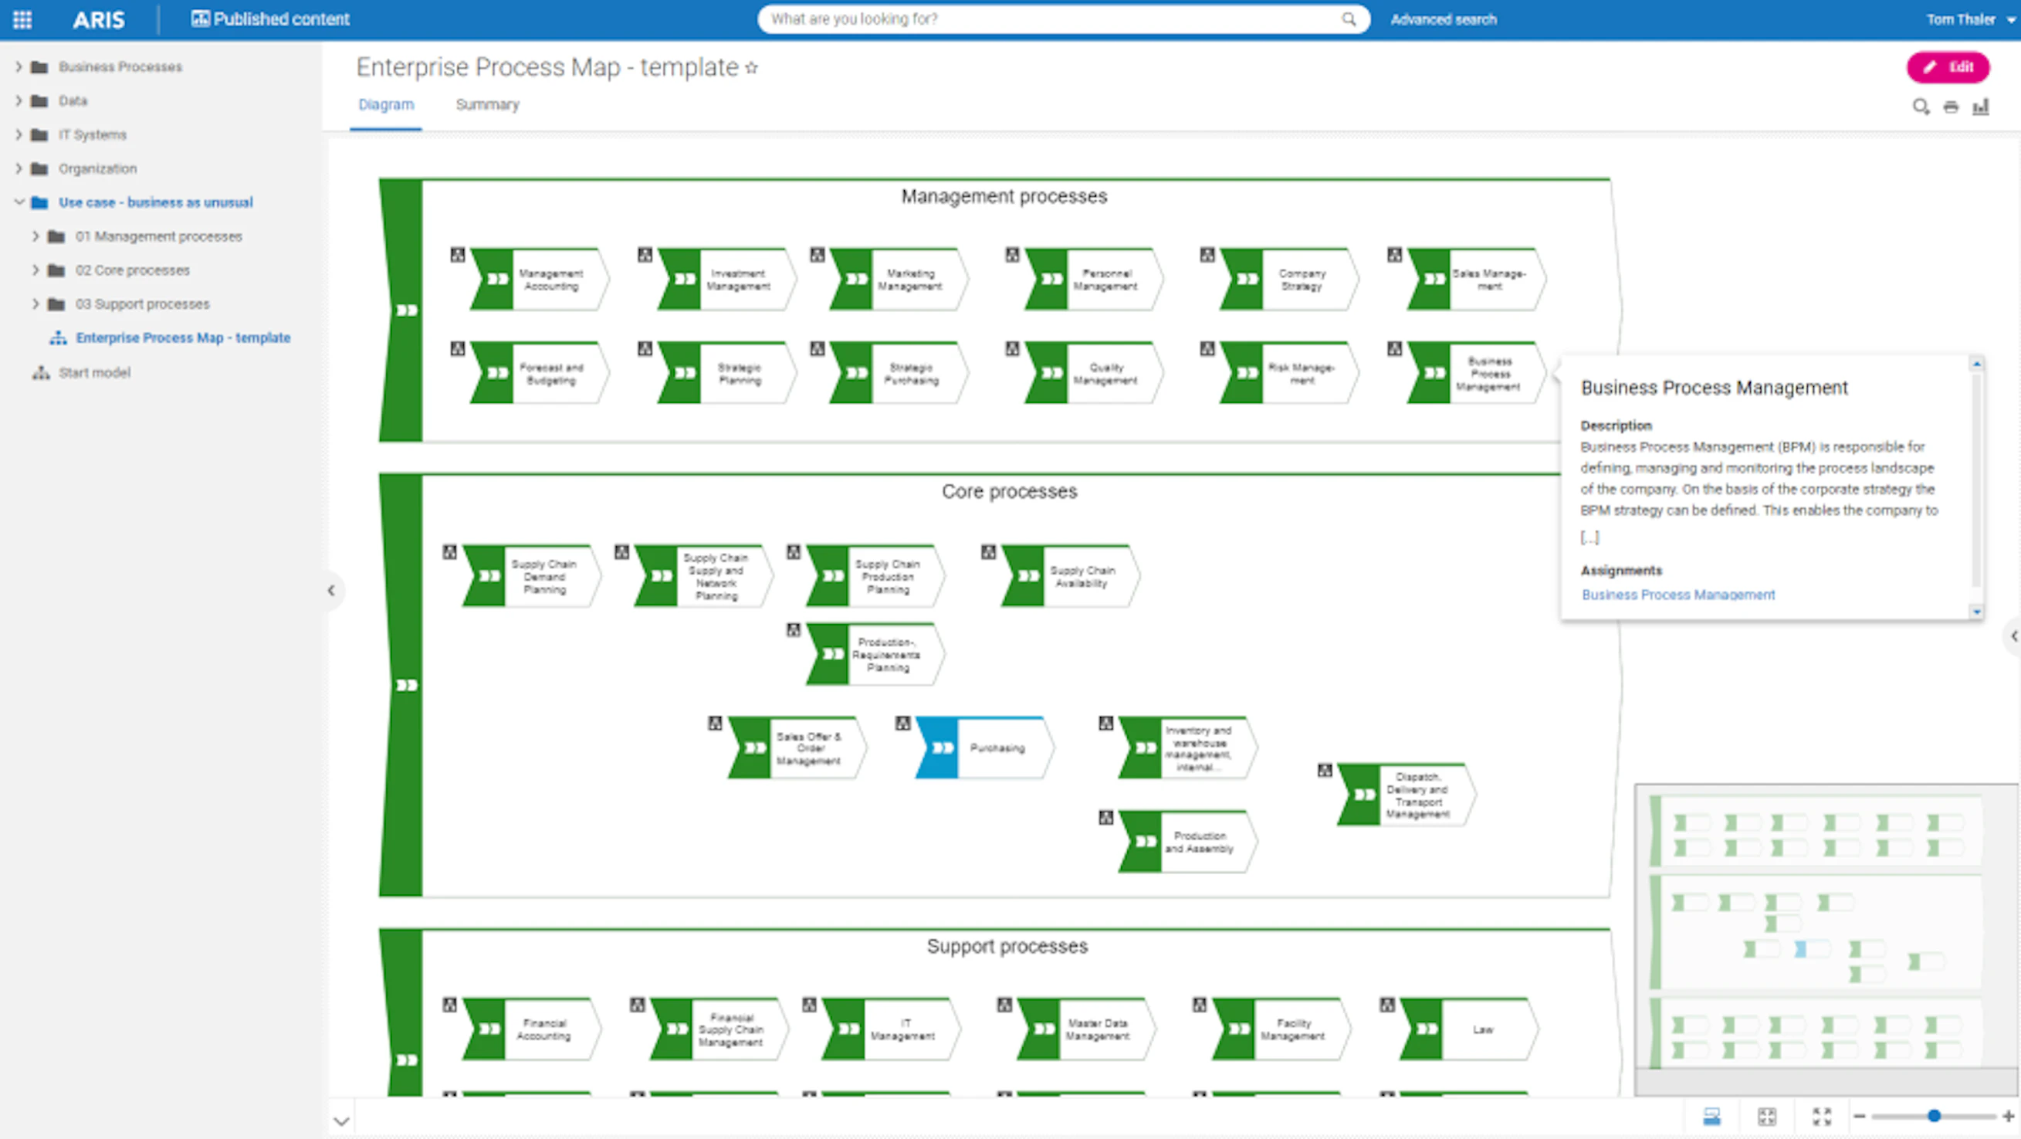The image size is (2021, 1139).
Task: Open the Tom Thaler user dropdown
Action: point(1969,19)
